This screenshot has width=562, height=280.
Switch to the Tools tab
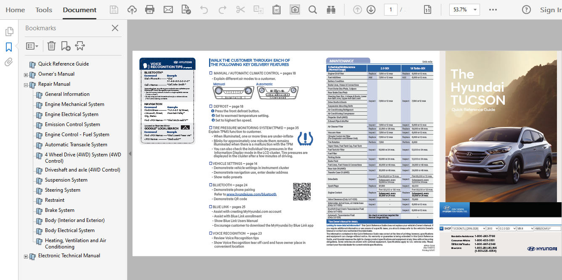(x=44, y=10)
